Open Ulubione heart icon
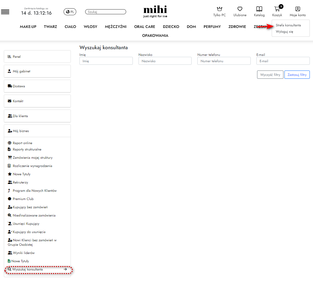This screenshot has height=281, width=313. pos(240,9)
